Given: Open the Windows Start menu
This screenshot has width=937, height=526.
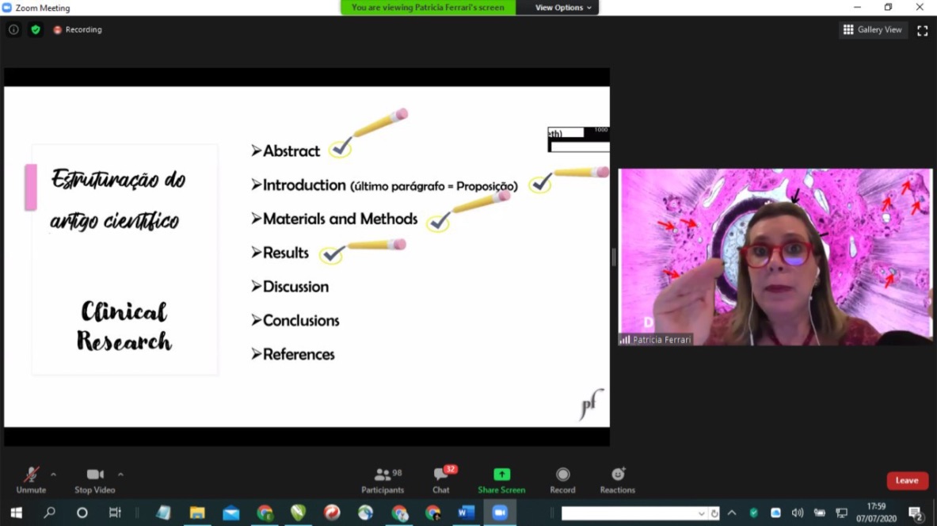Looking at the screenshot, I should click(16, 513).
